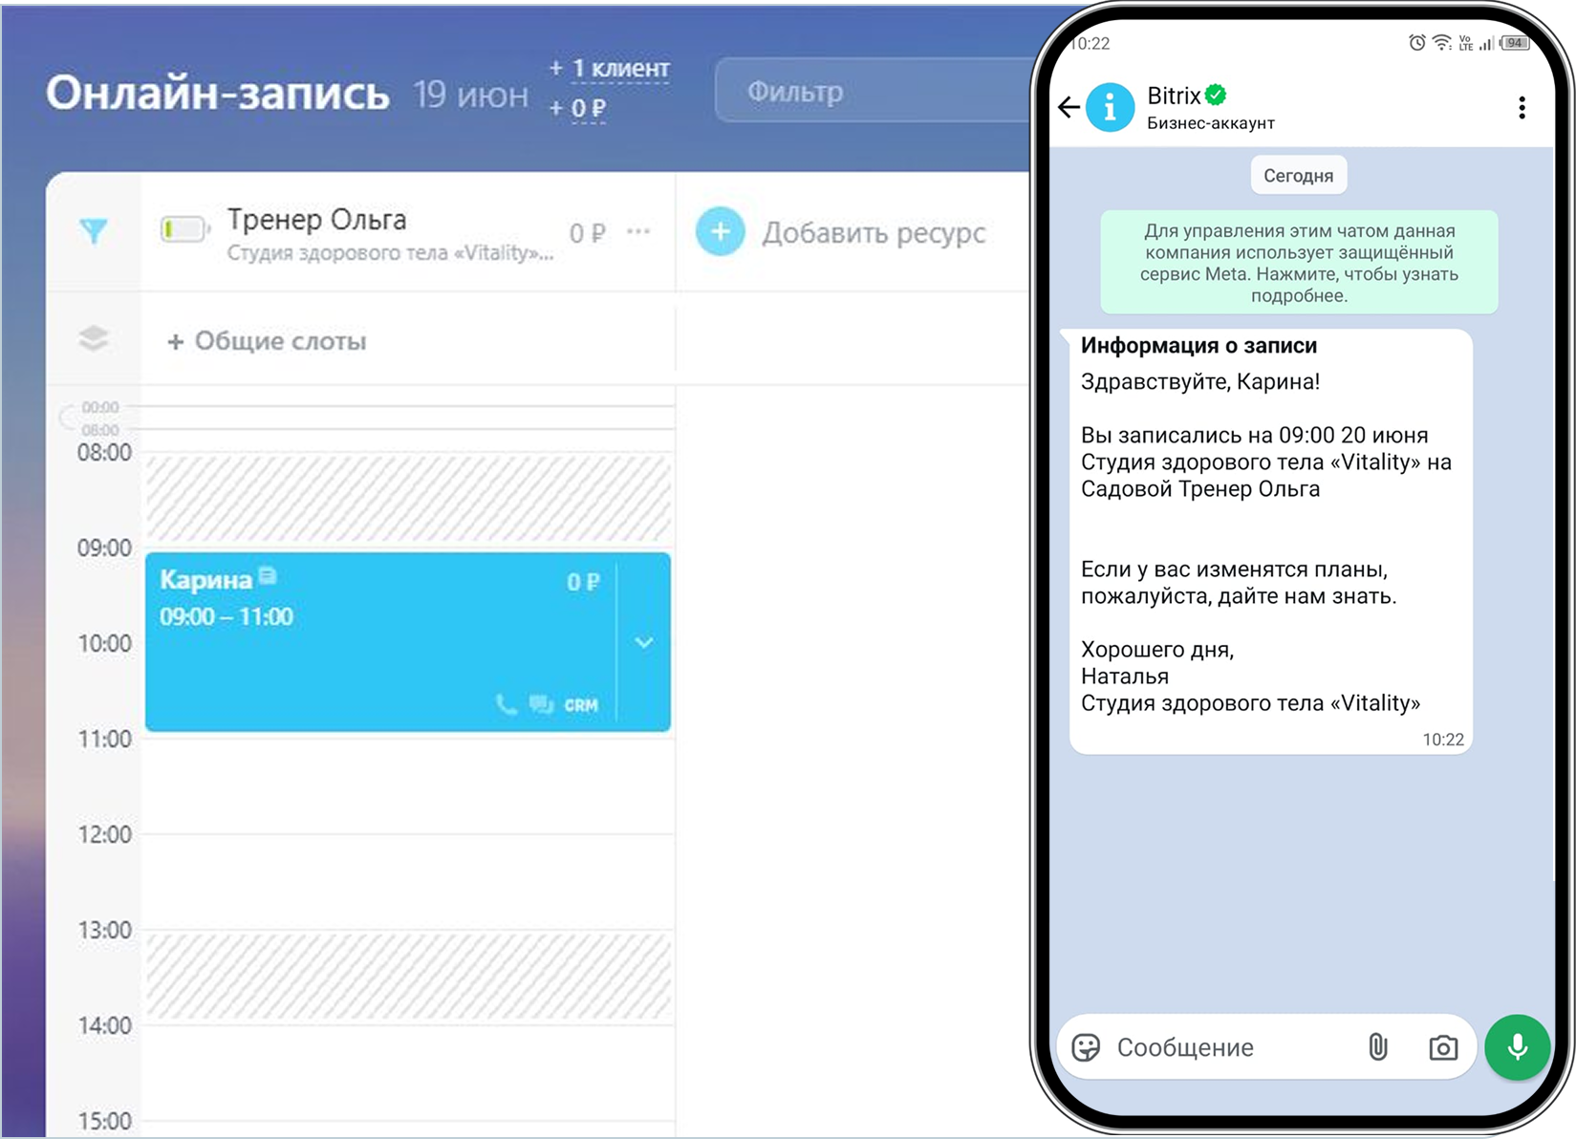Open the three-dots menu for Тренер Ольга
The width and height of the screenshot is (1576, 1139).
coord(638,231)
